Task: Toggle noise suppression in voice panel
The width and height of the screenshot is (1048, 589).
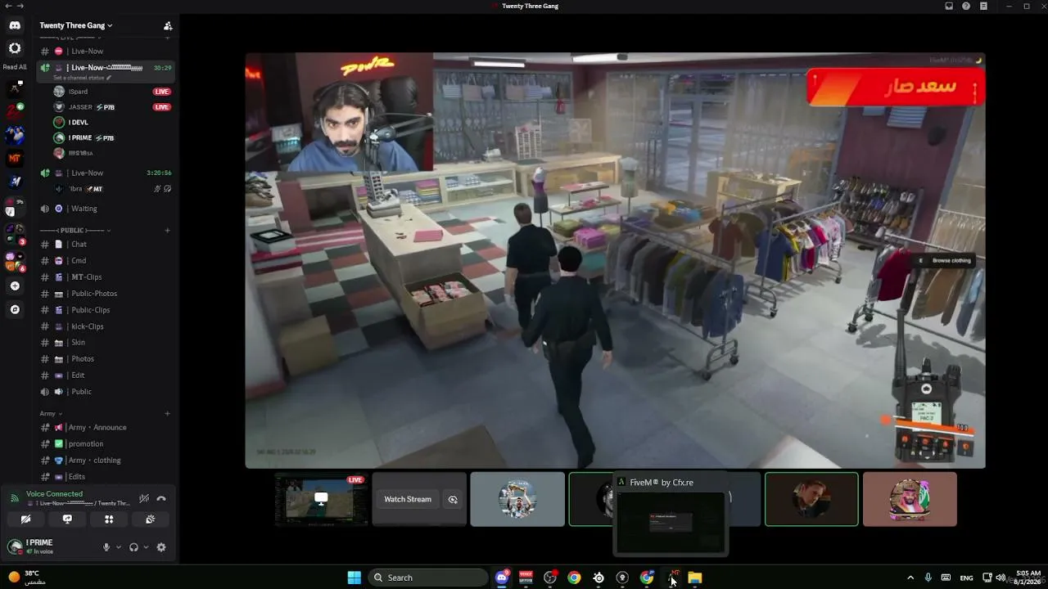Action: [144, 498]
